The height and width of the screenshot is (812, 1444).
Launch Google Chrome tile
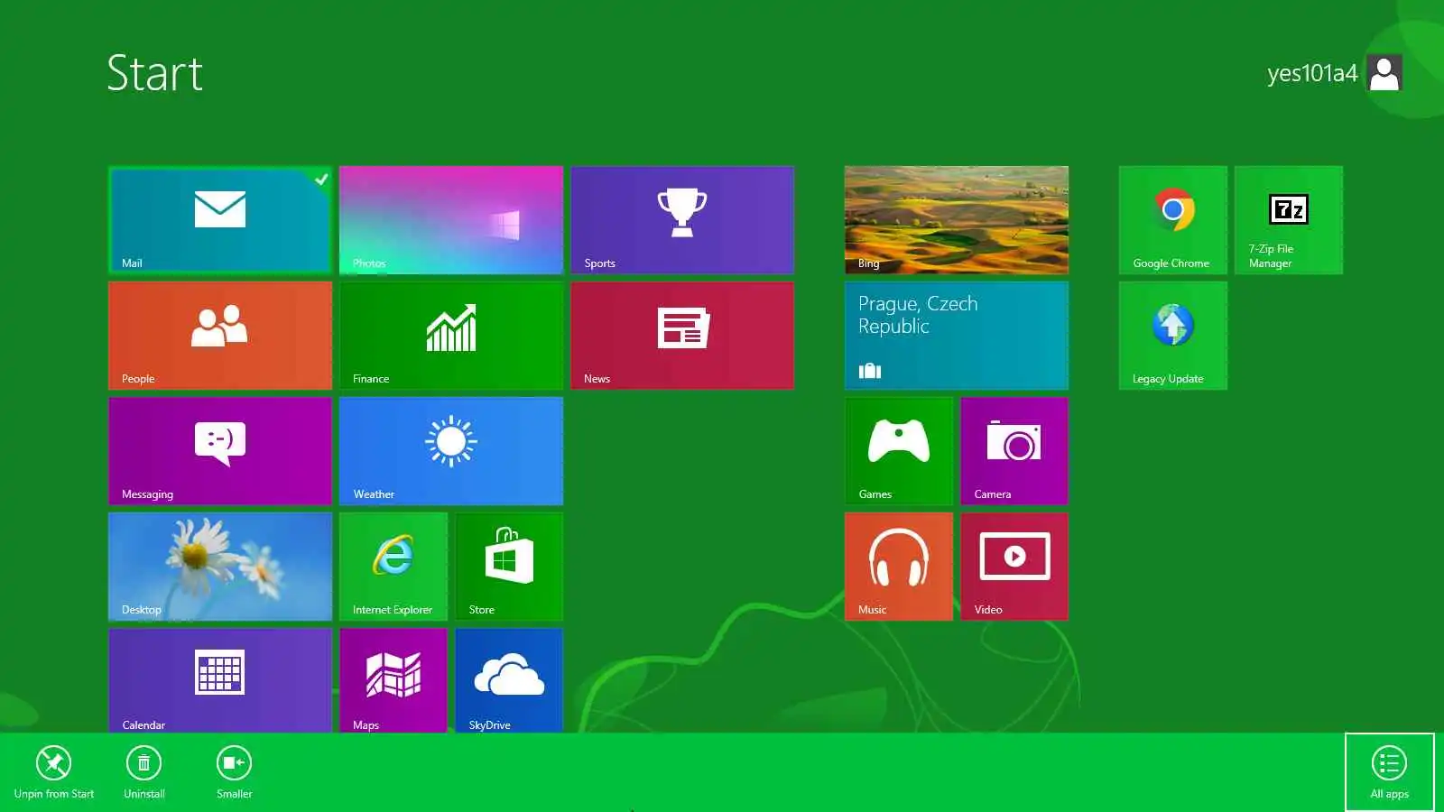(1173, 220)
